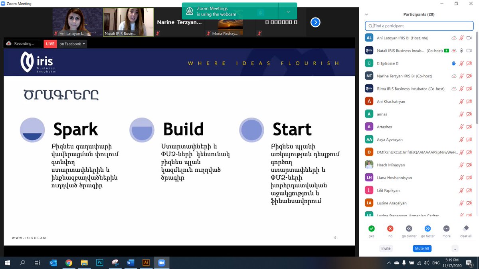
Task: Open the participants more options menu
Action: point(455,248)
